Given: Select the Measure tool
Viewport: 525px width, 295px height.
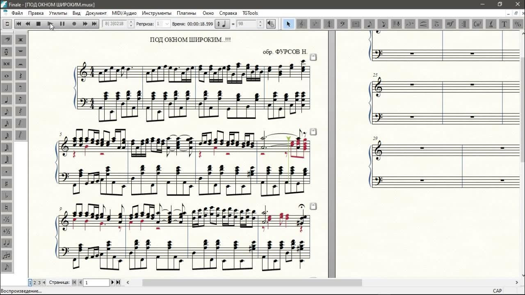Looking at the screenshot, I should click(x=356, y=24).
